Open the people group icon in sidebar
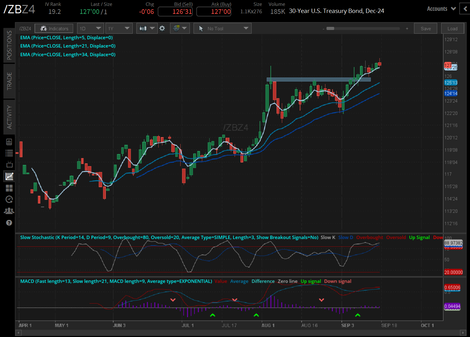 coord(9,211)
